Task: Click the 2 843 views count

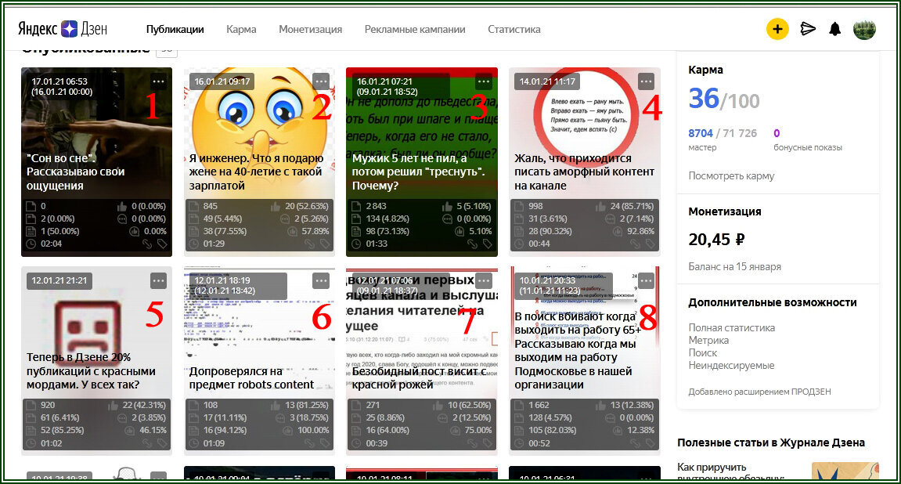Action: [x=377, y=206]
